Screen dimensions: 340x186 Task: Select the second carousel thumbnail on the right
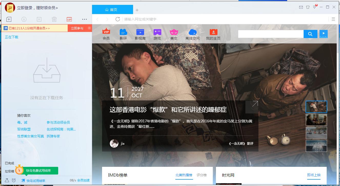[316, 120]
